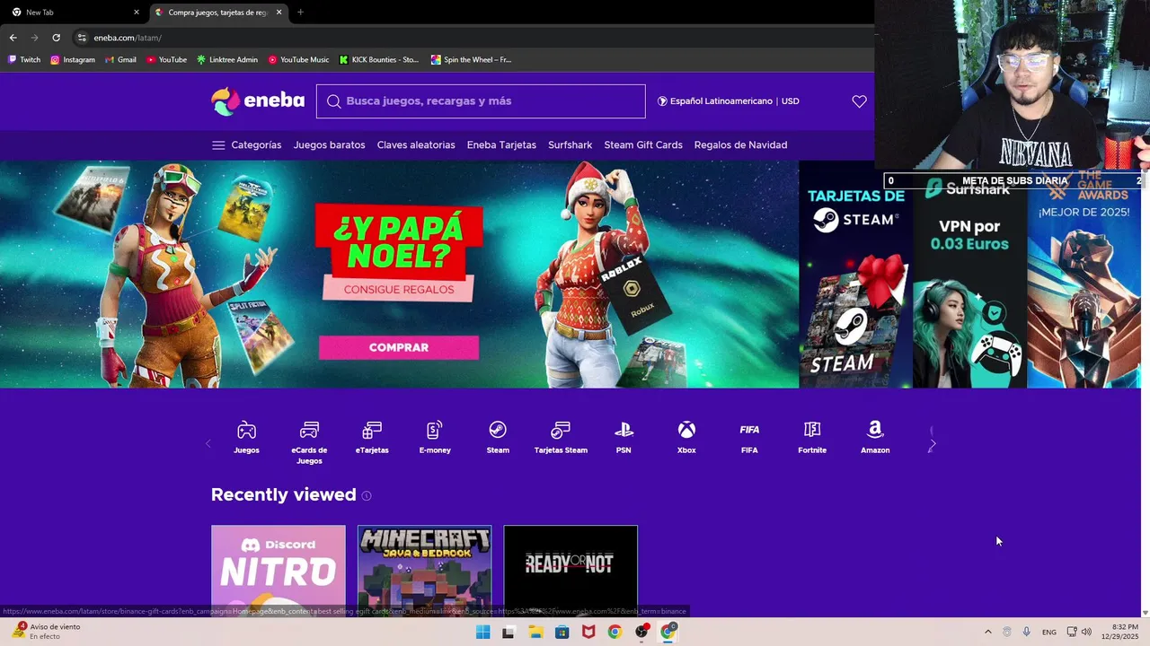
Task: Open File Explorer from the taskbar
Action: [x=535, y=632]
